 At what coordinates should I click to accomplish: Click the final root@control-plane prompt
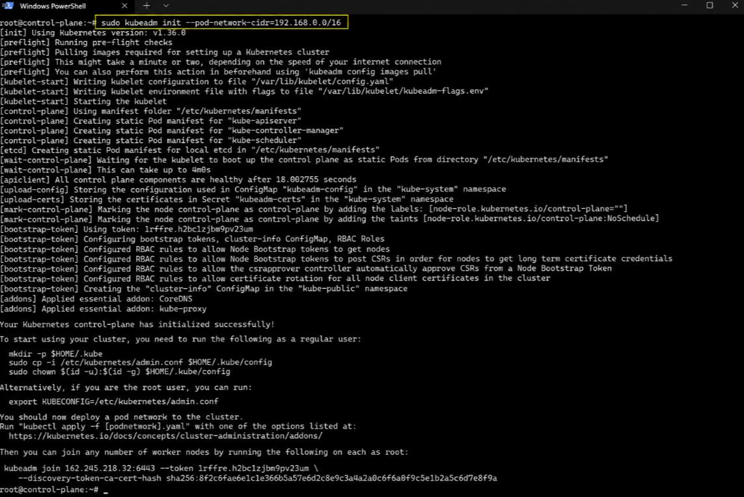click(x=49, y=489)
